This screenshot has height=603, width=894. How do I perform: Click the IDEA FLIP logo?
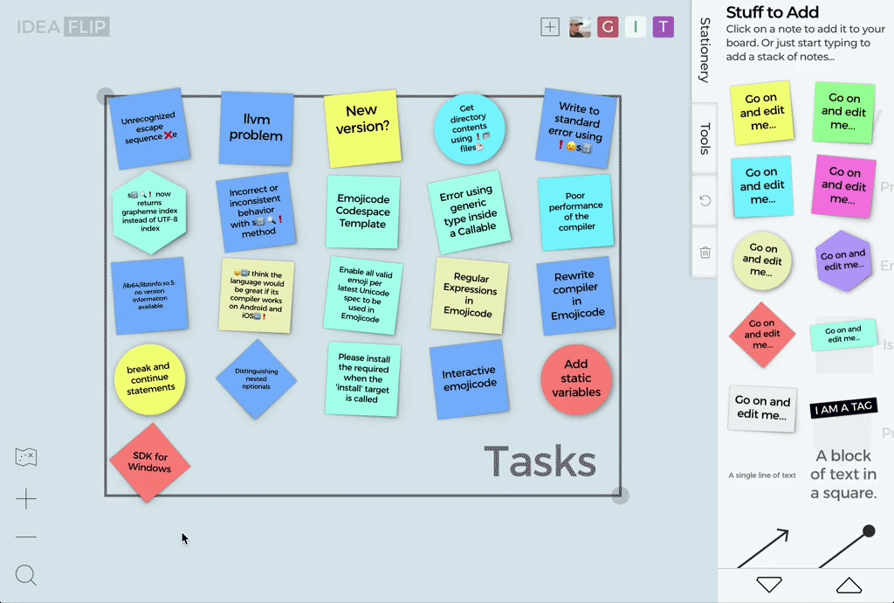[x=63, y=27]
